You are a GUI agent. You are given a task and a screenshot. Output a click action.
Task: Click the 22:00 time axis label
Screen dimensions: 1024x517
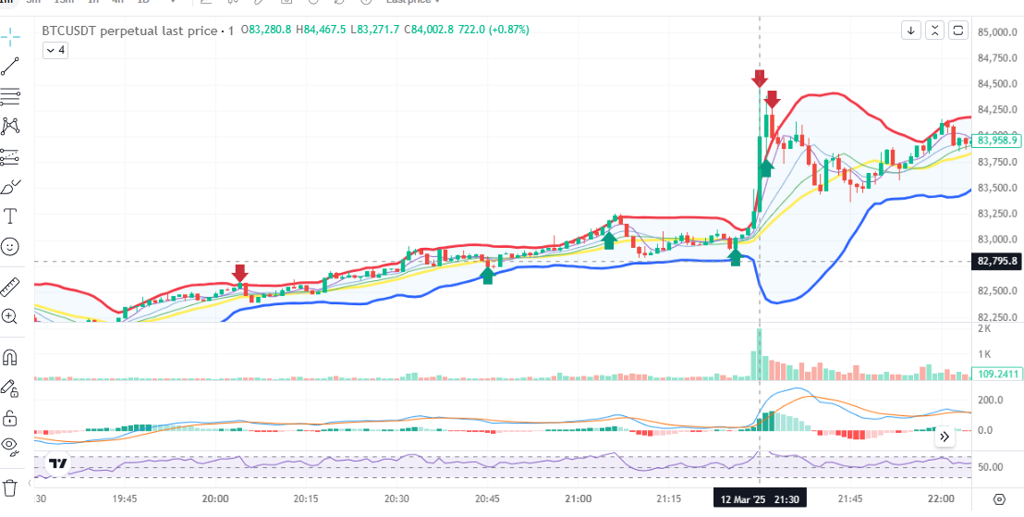coord(941,499)
